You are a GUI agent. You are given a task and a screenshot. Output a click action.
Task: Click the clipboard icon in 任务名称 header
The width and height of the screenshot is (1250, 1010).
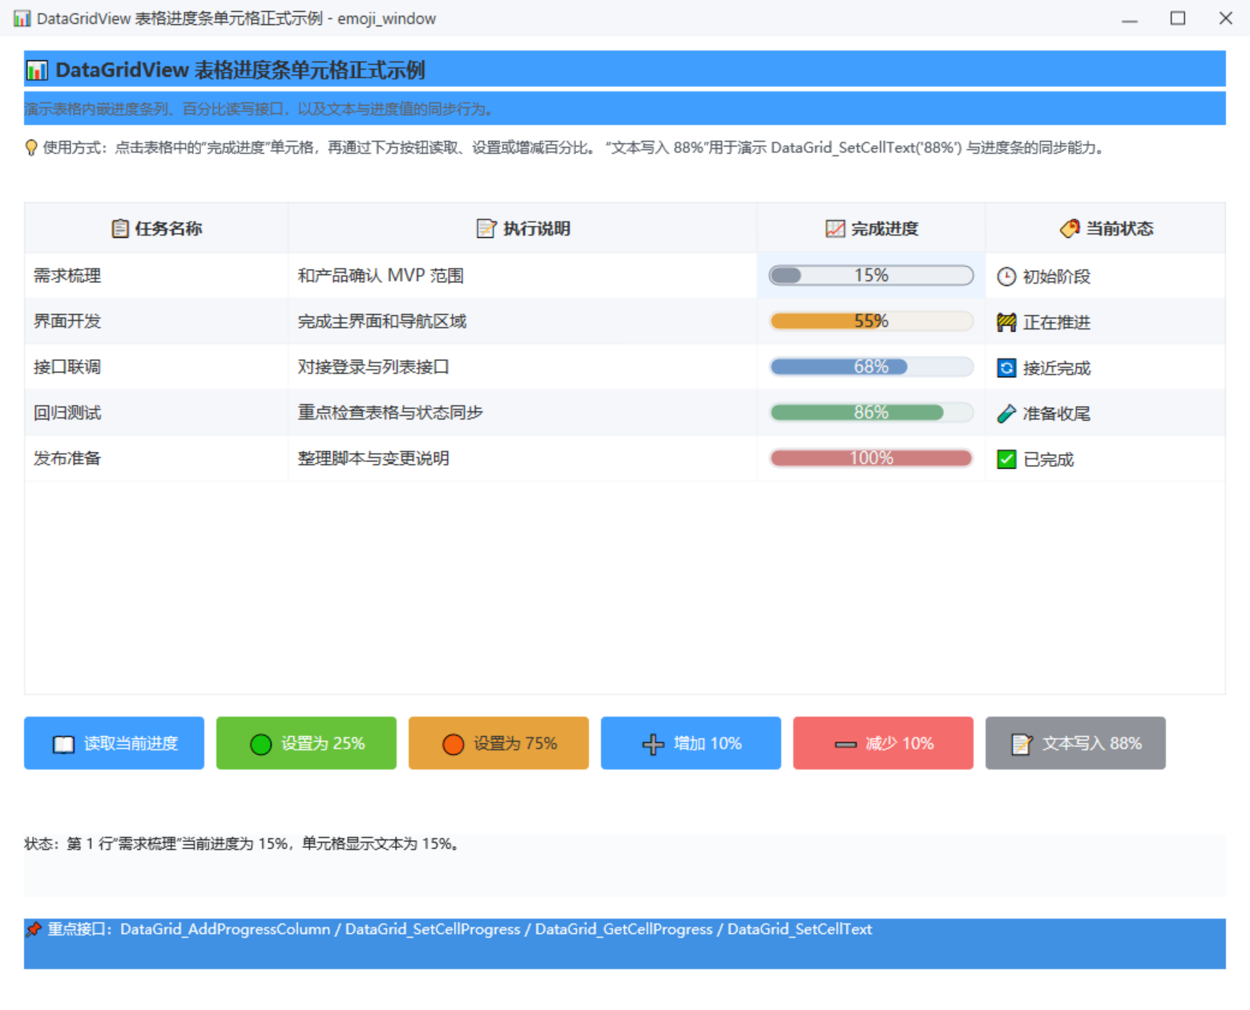(x=120, y=228)
